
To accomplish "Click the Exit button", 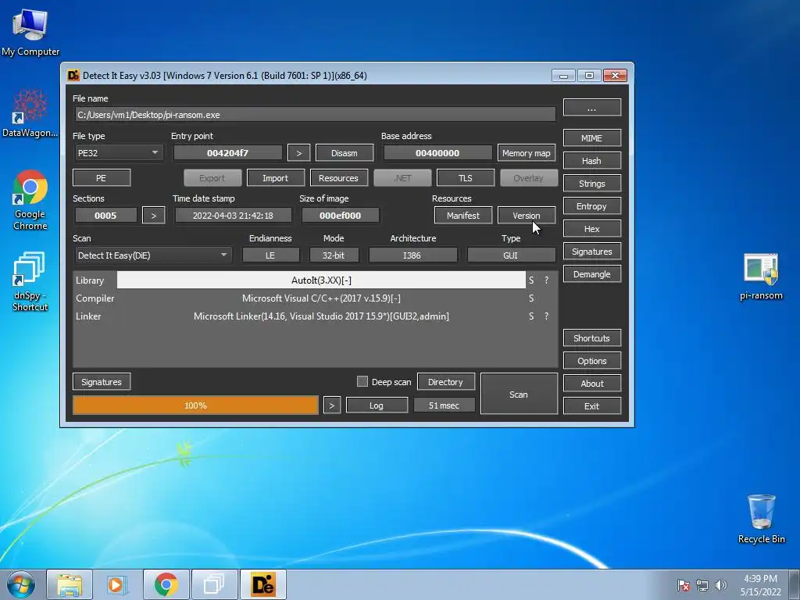I will point(592,406).
